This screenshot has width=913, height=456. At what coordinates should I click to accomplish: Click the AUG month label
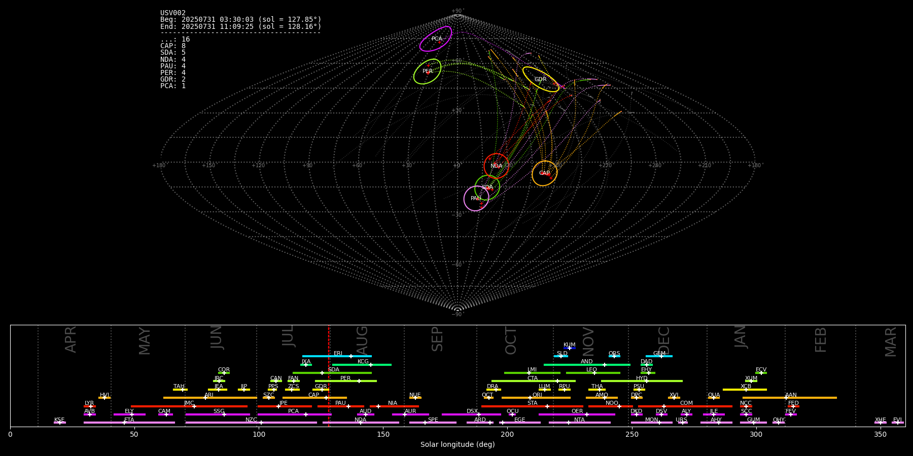pos(362,340)
